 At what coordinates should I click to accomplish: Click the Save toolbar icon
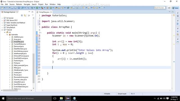[x=12, y=8]
